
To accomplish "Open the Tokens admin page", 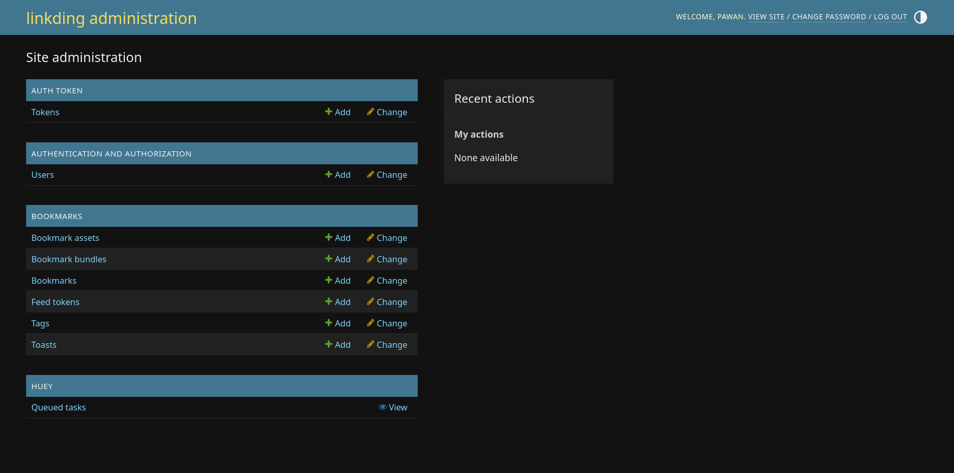I will tap(45, 112).
